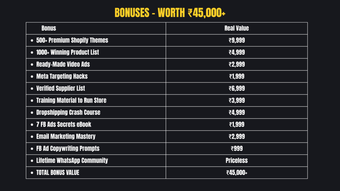Screen dimensions: 340x191
Task: Select "Email Marketing Mastery" bonus
Action: pyautogui.click(x=66, y=136)
